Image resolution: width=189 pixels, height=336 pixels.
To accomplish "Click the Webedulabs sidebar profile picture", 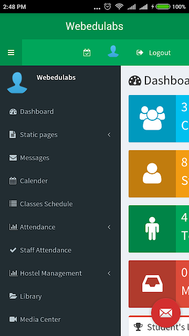I will coord(17,83).
